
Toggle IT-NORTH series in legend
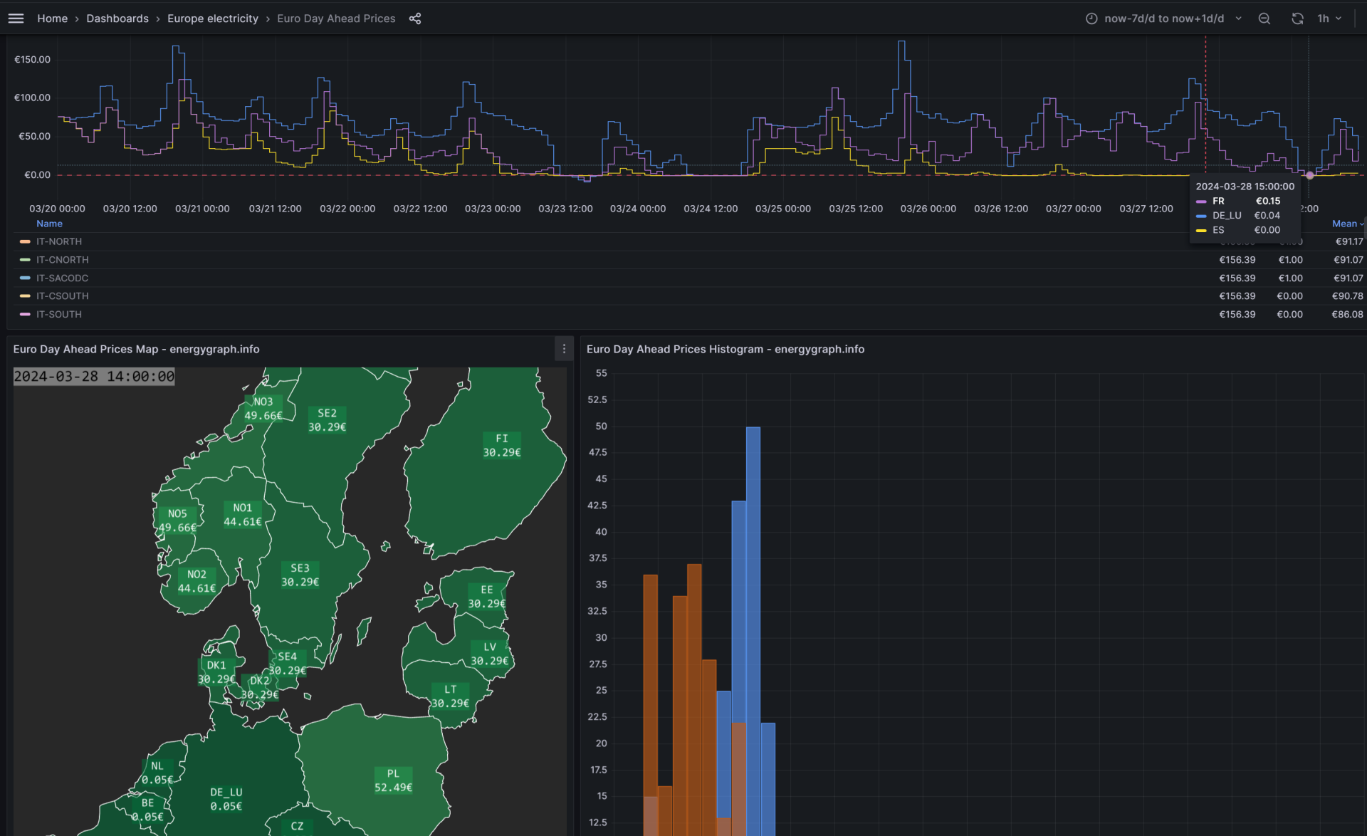59,241
